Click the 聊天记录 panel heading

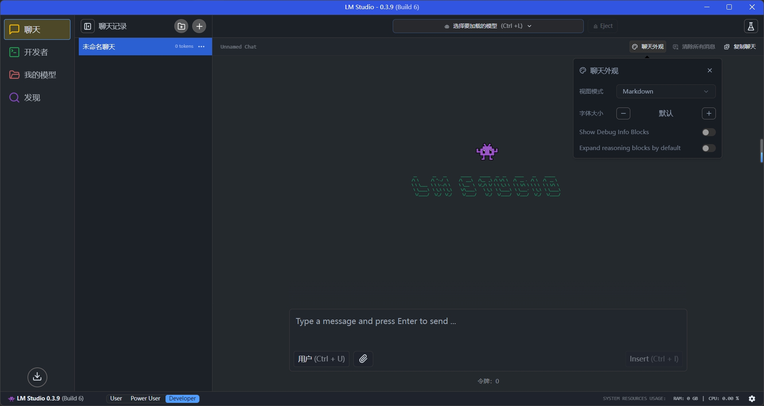click(x=113, y=26)
